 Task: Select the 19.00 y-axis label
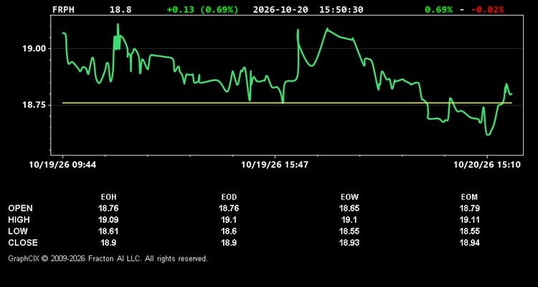coord(34,48)
